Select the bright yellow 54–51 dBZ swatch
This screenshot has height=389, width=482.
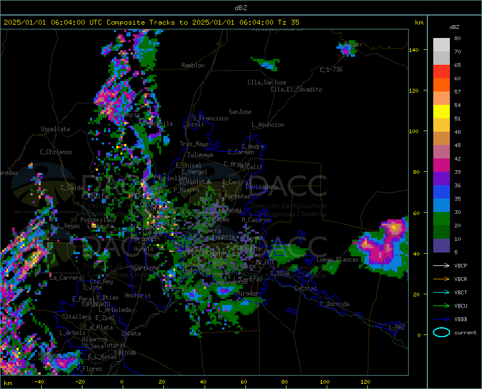(441, 112)
